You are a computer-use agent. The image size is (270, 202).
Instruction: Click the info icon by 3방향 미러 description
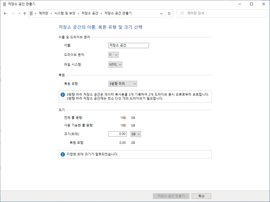pos(63,95)
